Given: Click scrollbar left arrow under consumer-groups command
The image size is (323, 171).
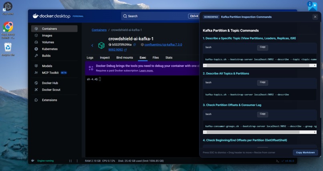Looking at the screenshot, I should 204,132.
